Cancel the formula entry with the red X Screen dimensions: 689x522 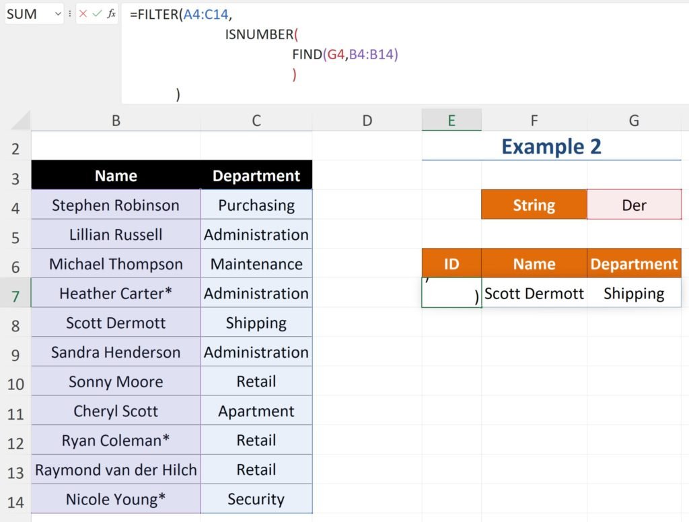83,13
